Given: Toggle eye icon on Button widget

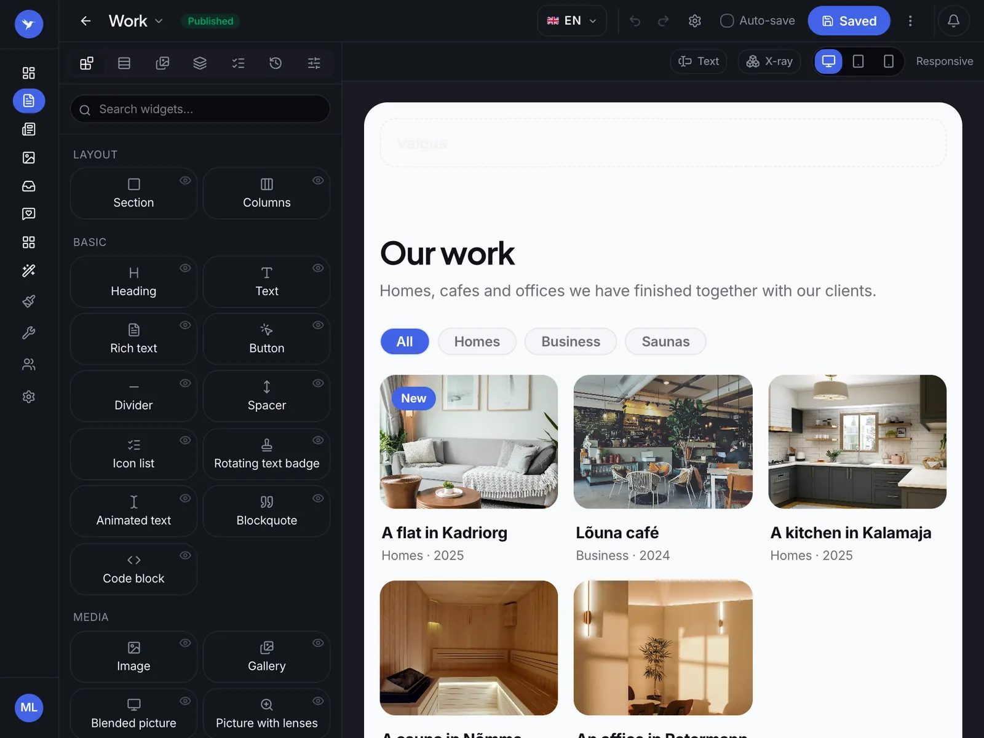Looking at the screenshot, I should [318, 325].
